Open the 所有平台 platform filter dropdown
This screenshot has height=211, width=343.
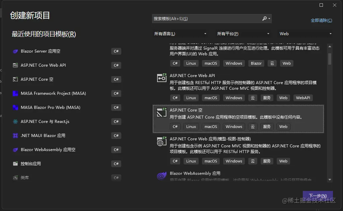point(243,34)
